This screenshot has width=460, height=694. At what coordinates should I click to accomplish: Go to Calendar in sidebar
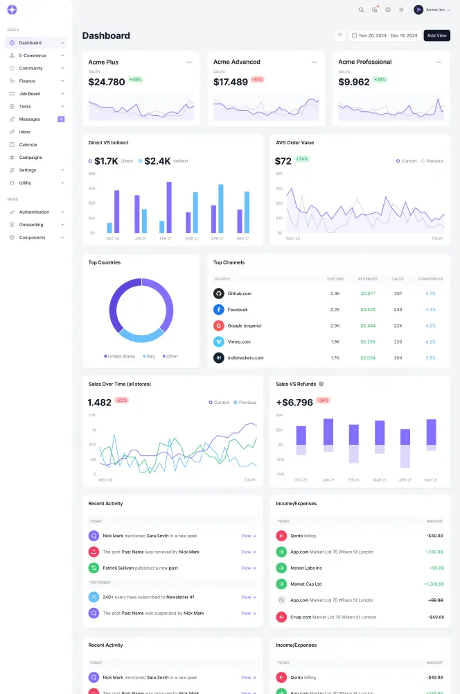[28, 144]
